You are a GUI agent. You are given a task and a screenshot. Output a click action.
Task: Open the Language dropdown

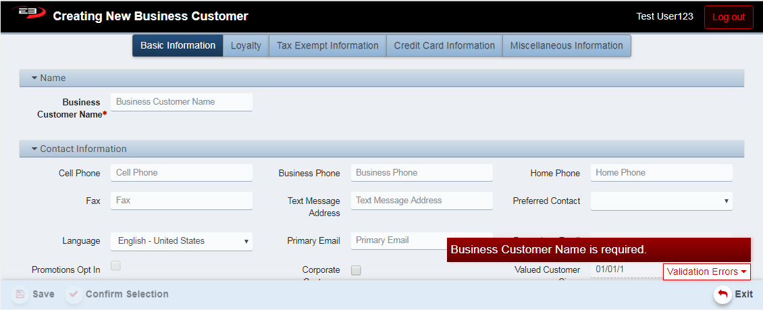(x=181, y=241)
